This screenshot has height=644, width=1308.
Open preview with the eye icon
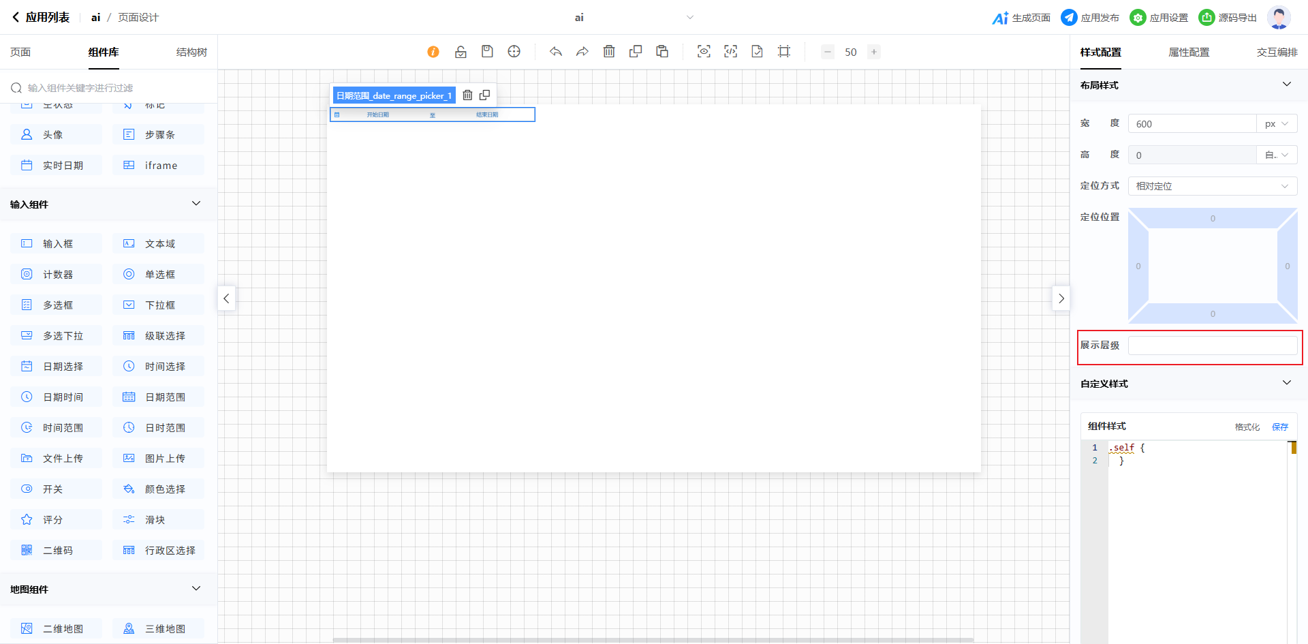pos(704,52)
